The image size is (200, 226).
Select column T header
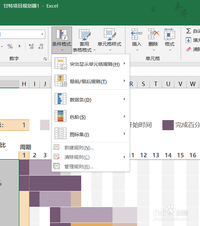(156, 84)
